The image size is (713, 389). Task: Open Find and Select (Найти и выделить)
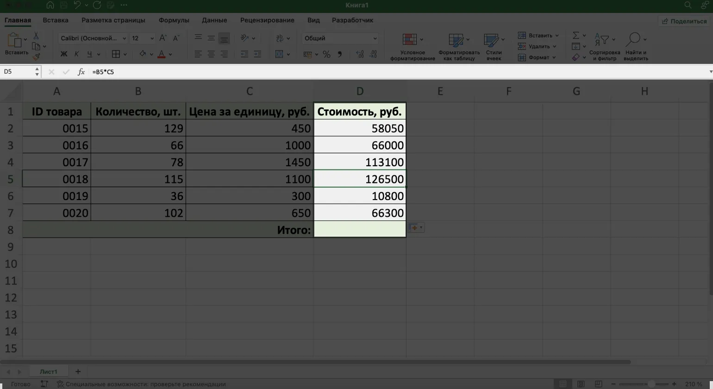pyautogui.click(x=635, y=47)
